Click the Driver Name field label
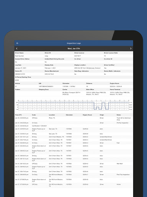 (x=19, y=53)
